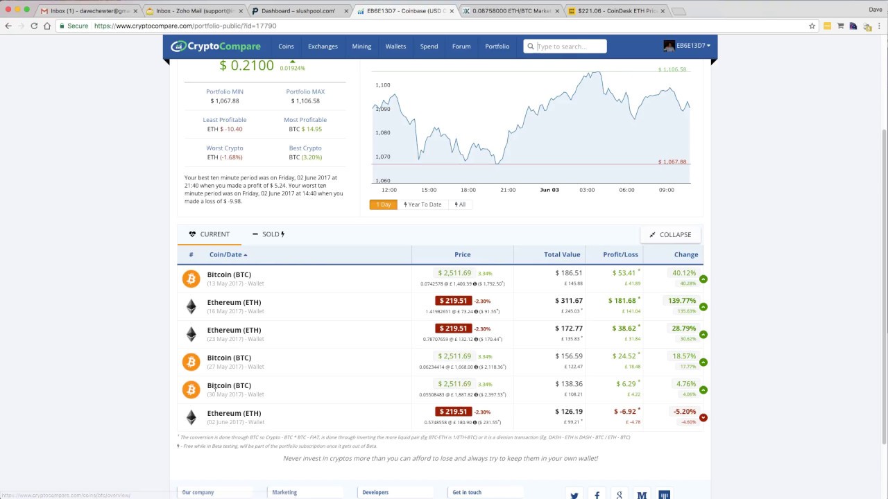
Task: Switch to the ETH/BTC Market browser tab
Action: [510, 11]
